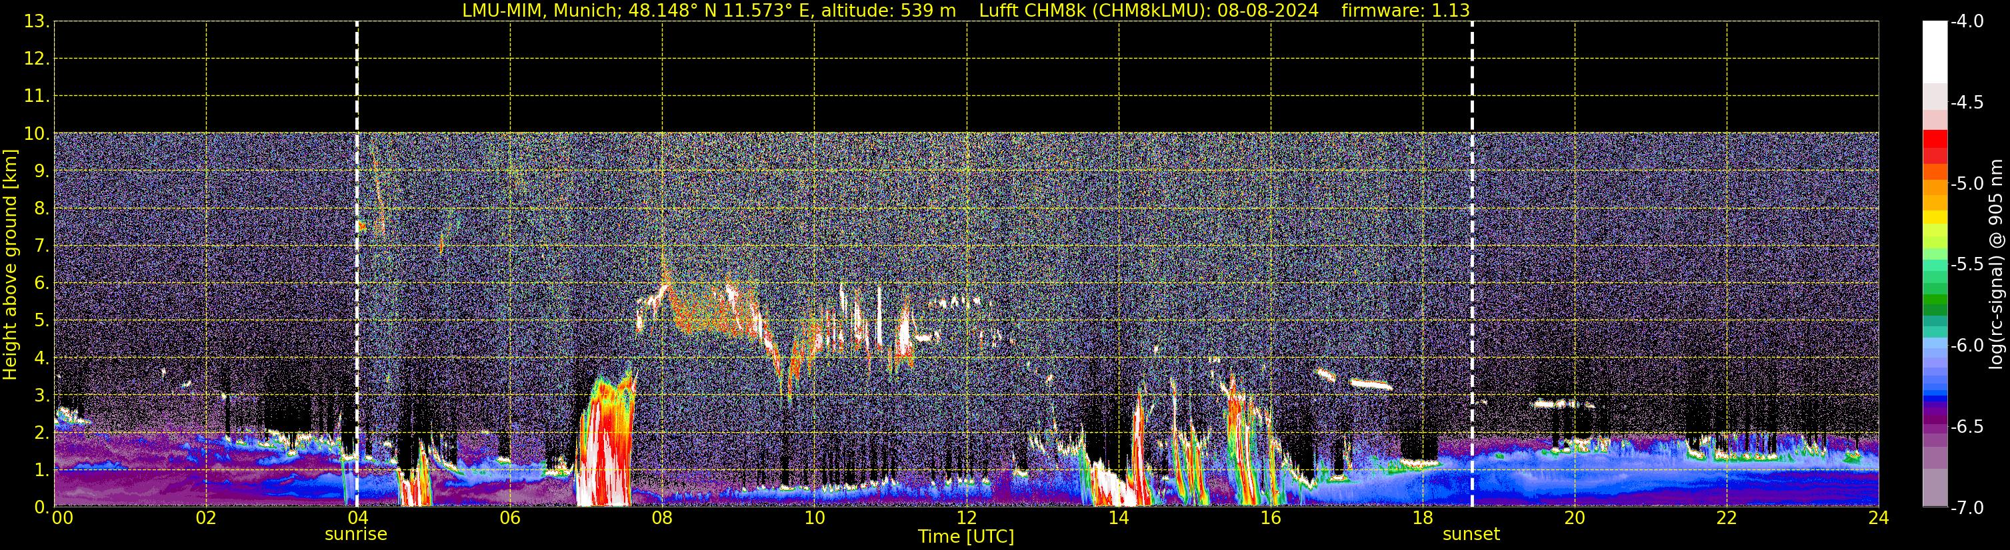2010x550 pixels.
Task: Click the colorbar label '-4.0'
Action: (x=1966, y=22)
